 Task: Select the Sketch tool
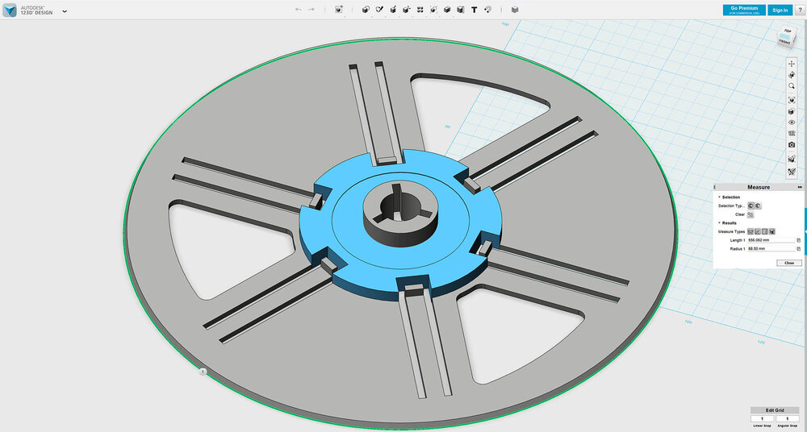coord(378,10)
